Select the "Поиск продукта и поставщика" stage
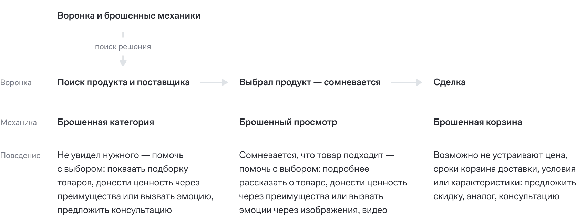The width and height of the screenshot is (576, 215). (123, 82)
